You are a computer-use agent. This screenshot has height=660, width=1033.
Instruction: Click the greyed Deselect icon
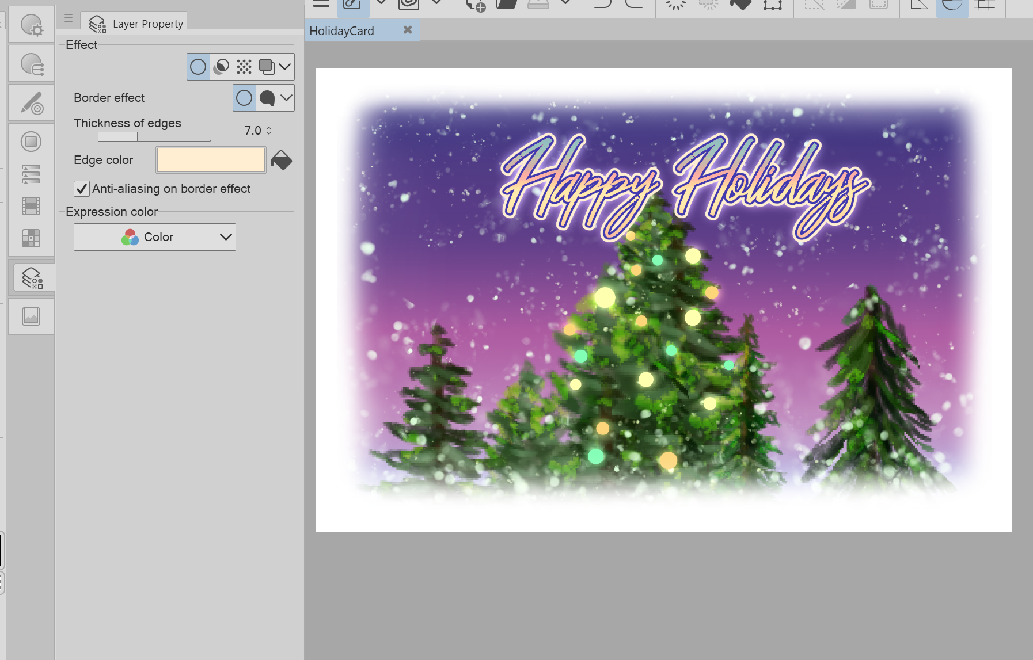tap(814, 5)
